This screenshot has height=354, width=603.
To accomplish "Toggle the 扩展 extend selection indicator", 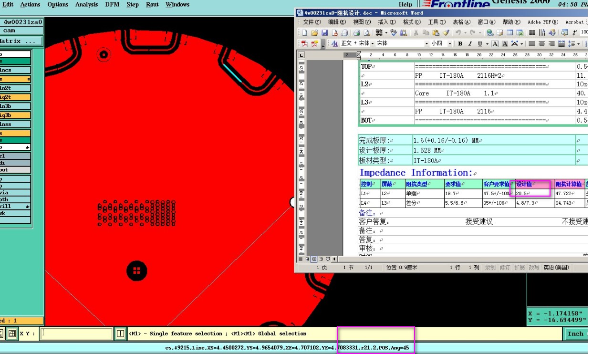I will pos(520,268).
